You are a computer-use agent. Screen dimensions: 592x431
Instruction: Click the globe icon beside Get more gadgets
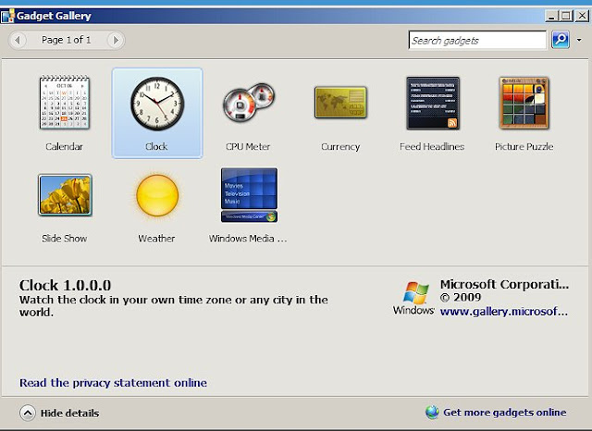pos(432,413)
